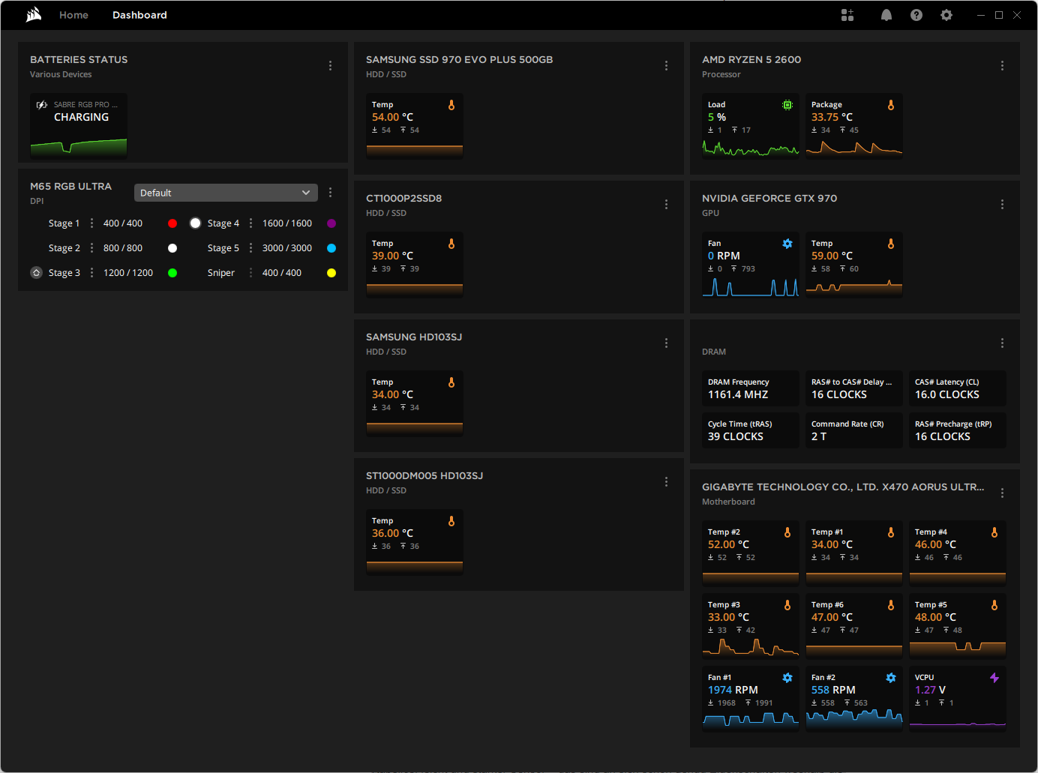Click thermometer icon on Samsung SSD 970 Temp
The width and height of the screenshot is (1038, 773).
[x=451, y=106]
